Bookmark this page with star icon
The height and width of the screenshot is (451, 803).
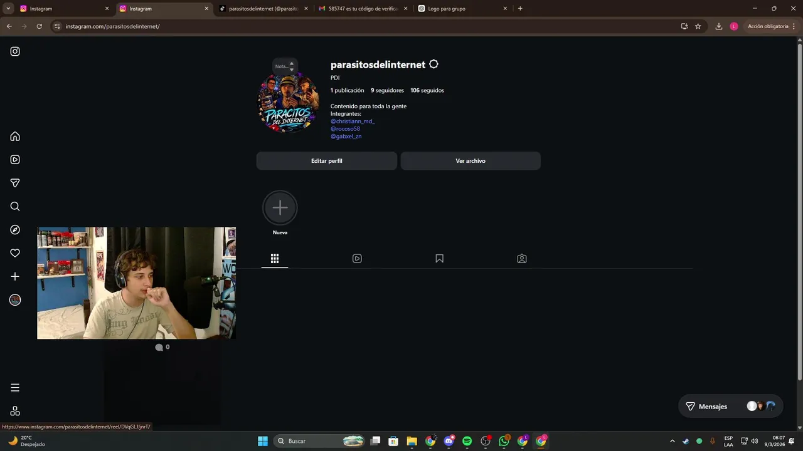698,26
